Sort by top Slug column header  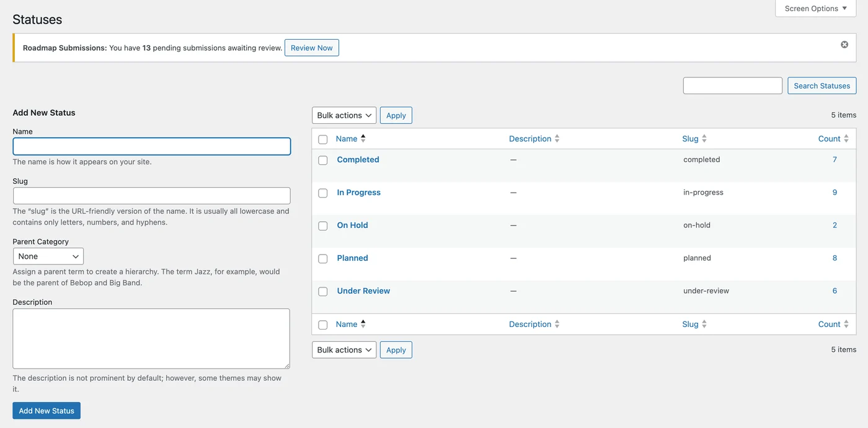(x=691, y=139)
